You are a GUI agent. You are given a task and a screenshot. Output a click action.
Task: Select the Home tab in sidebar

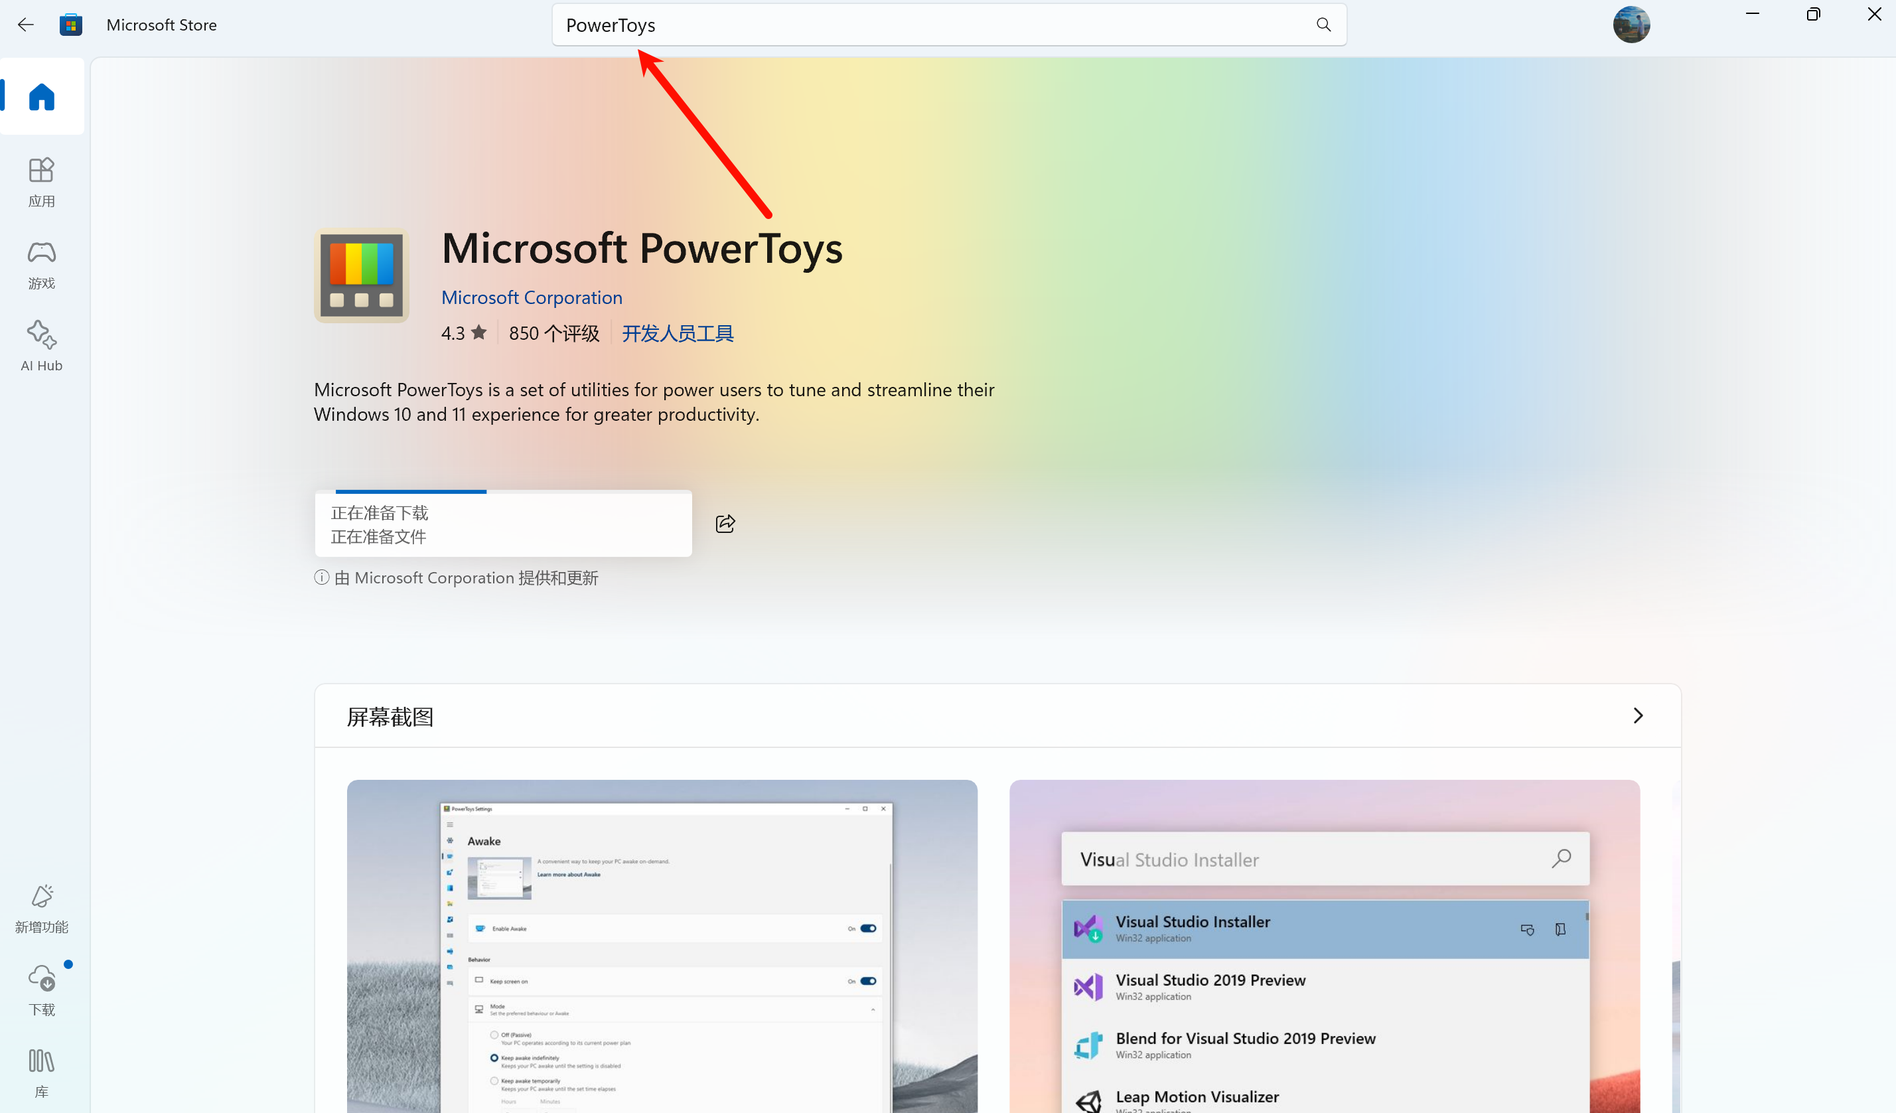[x=41, y=97]
